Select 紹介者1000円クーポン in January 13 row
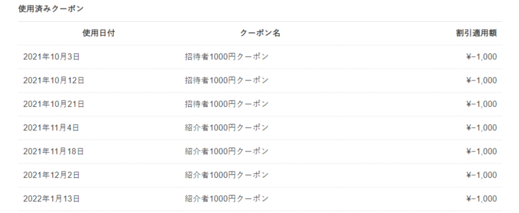 tap(226, 199)
